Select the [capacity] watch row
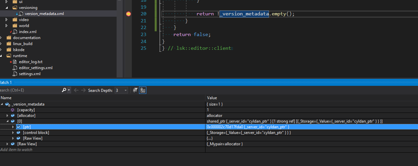This screenshot has height=166, width=418. click(209, 110)
